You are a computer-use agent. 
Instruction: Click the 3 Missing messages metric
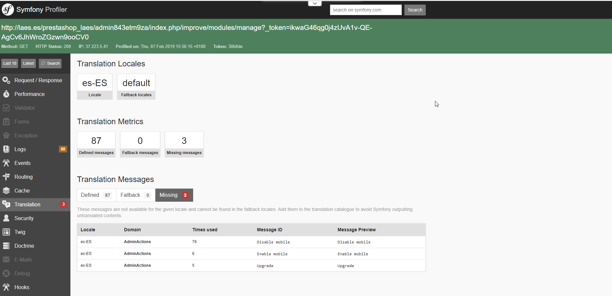184,145
